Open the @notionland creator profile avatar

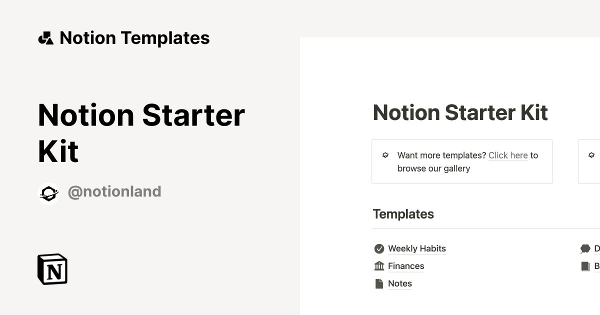tap(49, 191)
